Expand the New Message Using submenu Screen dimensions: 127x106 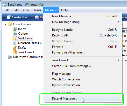(118, 22)
